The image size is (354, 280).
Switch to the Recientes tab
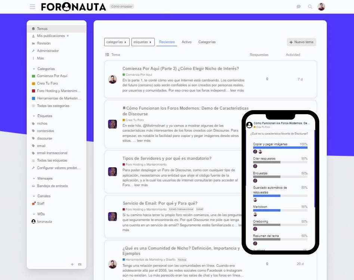pos(167,42)
